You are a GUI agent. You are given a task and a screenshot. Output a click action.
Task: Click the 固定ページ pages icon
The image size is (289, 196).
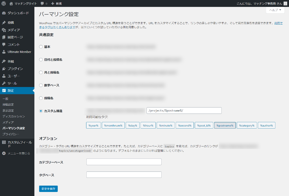4,37
